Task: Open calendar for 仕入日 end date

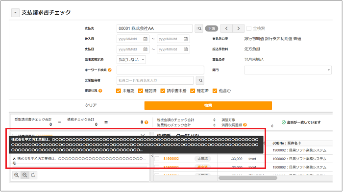Action: [186, 39]
